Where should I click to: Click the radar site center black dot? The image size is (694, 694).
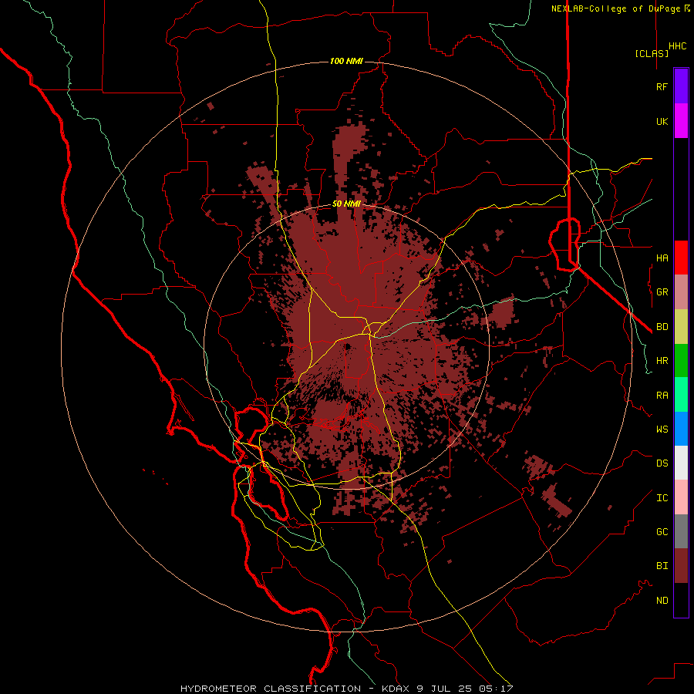348,346
